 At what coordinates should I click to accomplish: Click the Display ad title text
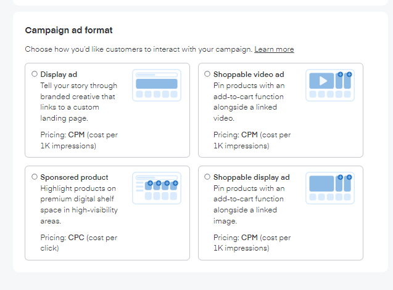59,75
